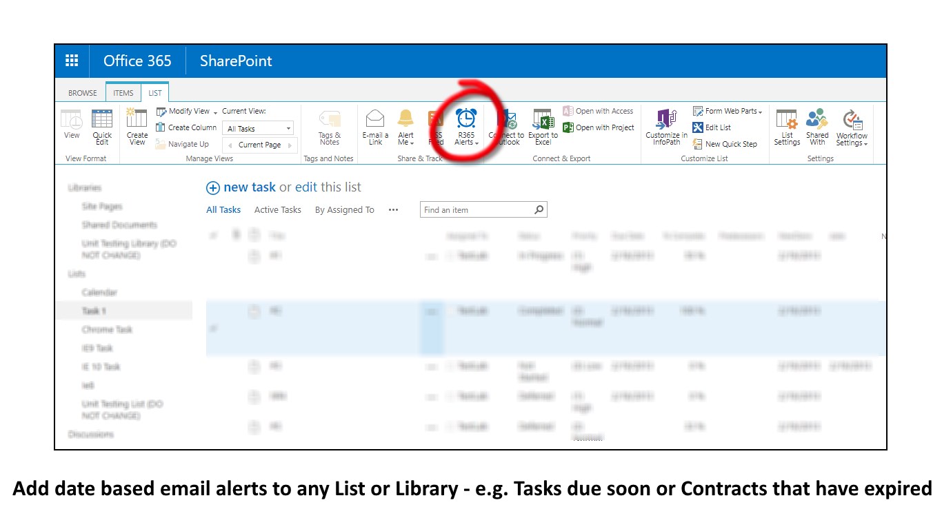Image resolution: width=942 pixels, height=529 pixels.
Task: Open the Office 365 app launcher grid
Action: [x=72, y=61]
